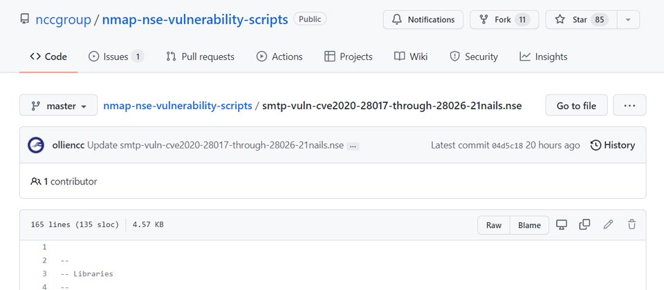View the file History
The width and height of the screenshot is (664, 290).
pyautogui.click(x=613, y=146)
